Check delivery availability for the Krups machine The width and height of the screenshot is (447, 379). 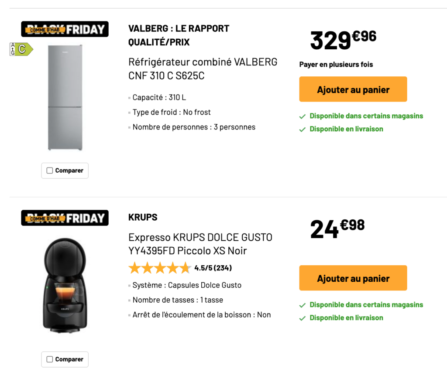[x=346, y=318]
